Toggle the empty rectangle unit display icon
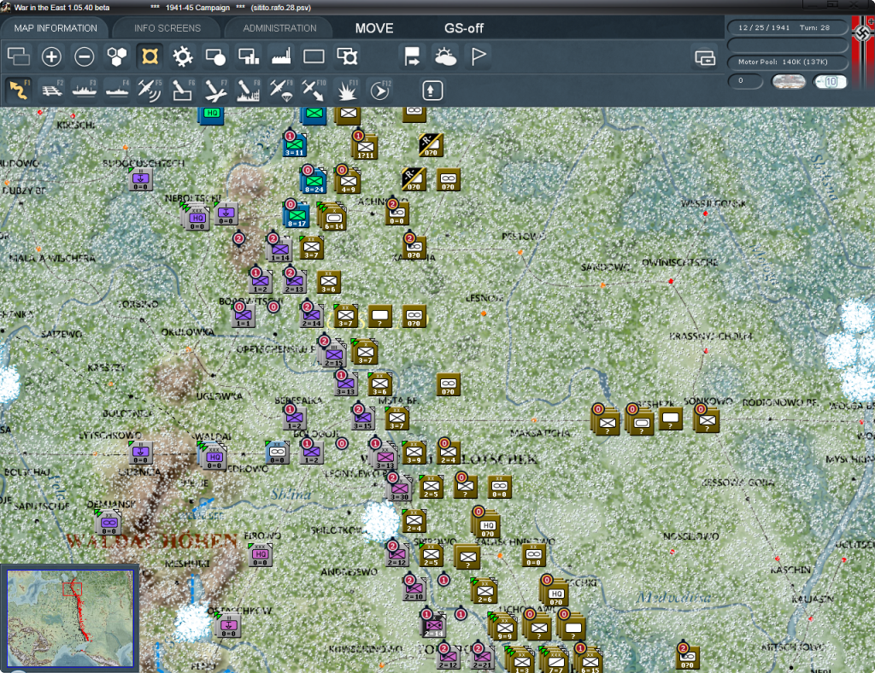The height and width of the screenshot is (673, 875). pyautogui.click(x=314, y=56)
